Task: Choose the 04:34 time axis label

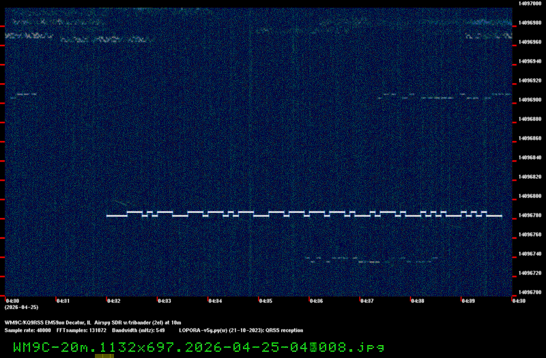Action: (215, 301)
